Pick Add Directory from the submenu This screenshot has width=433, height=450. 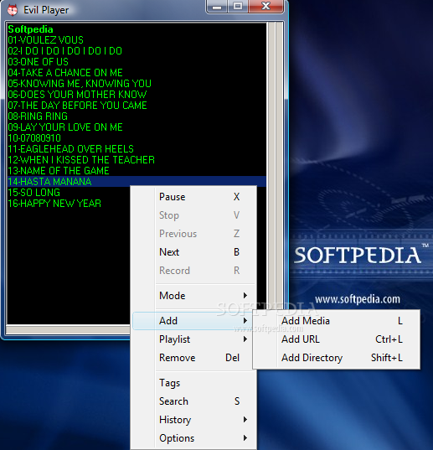pos(336,358)
